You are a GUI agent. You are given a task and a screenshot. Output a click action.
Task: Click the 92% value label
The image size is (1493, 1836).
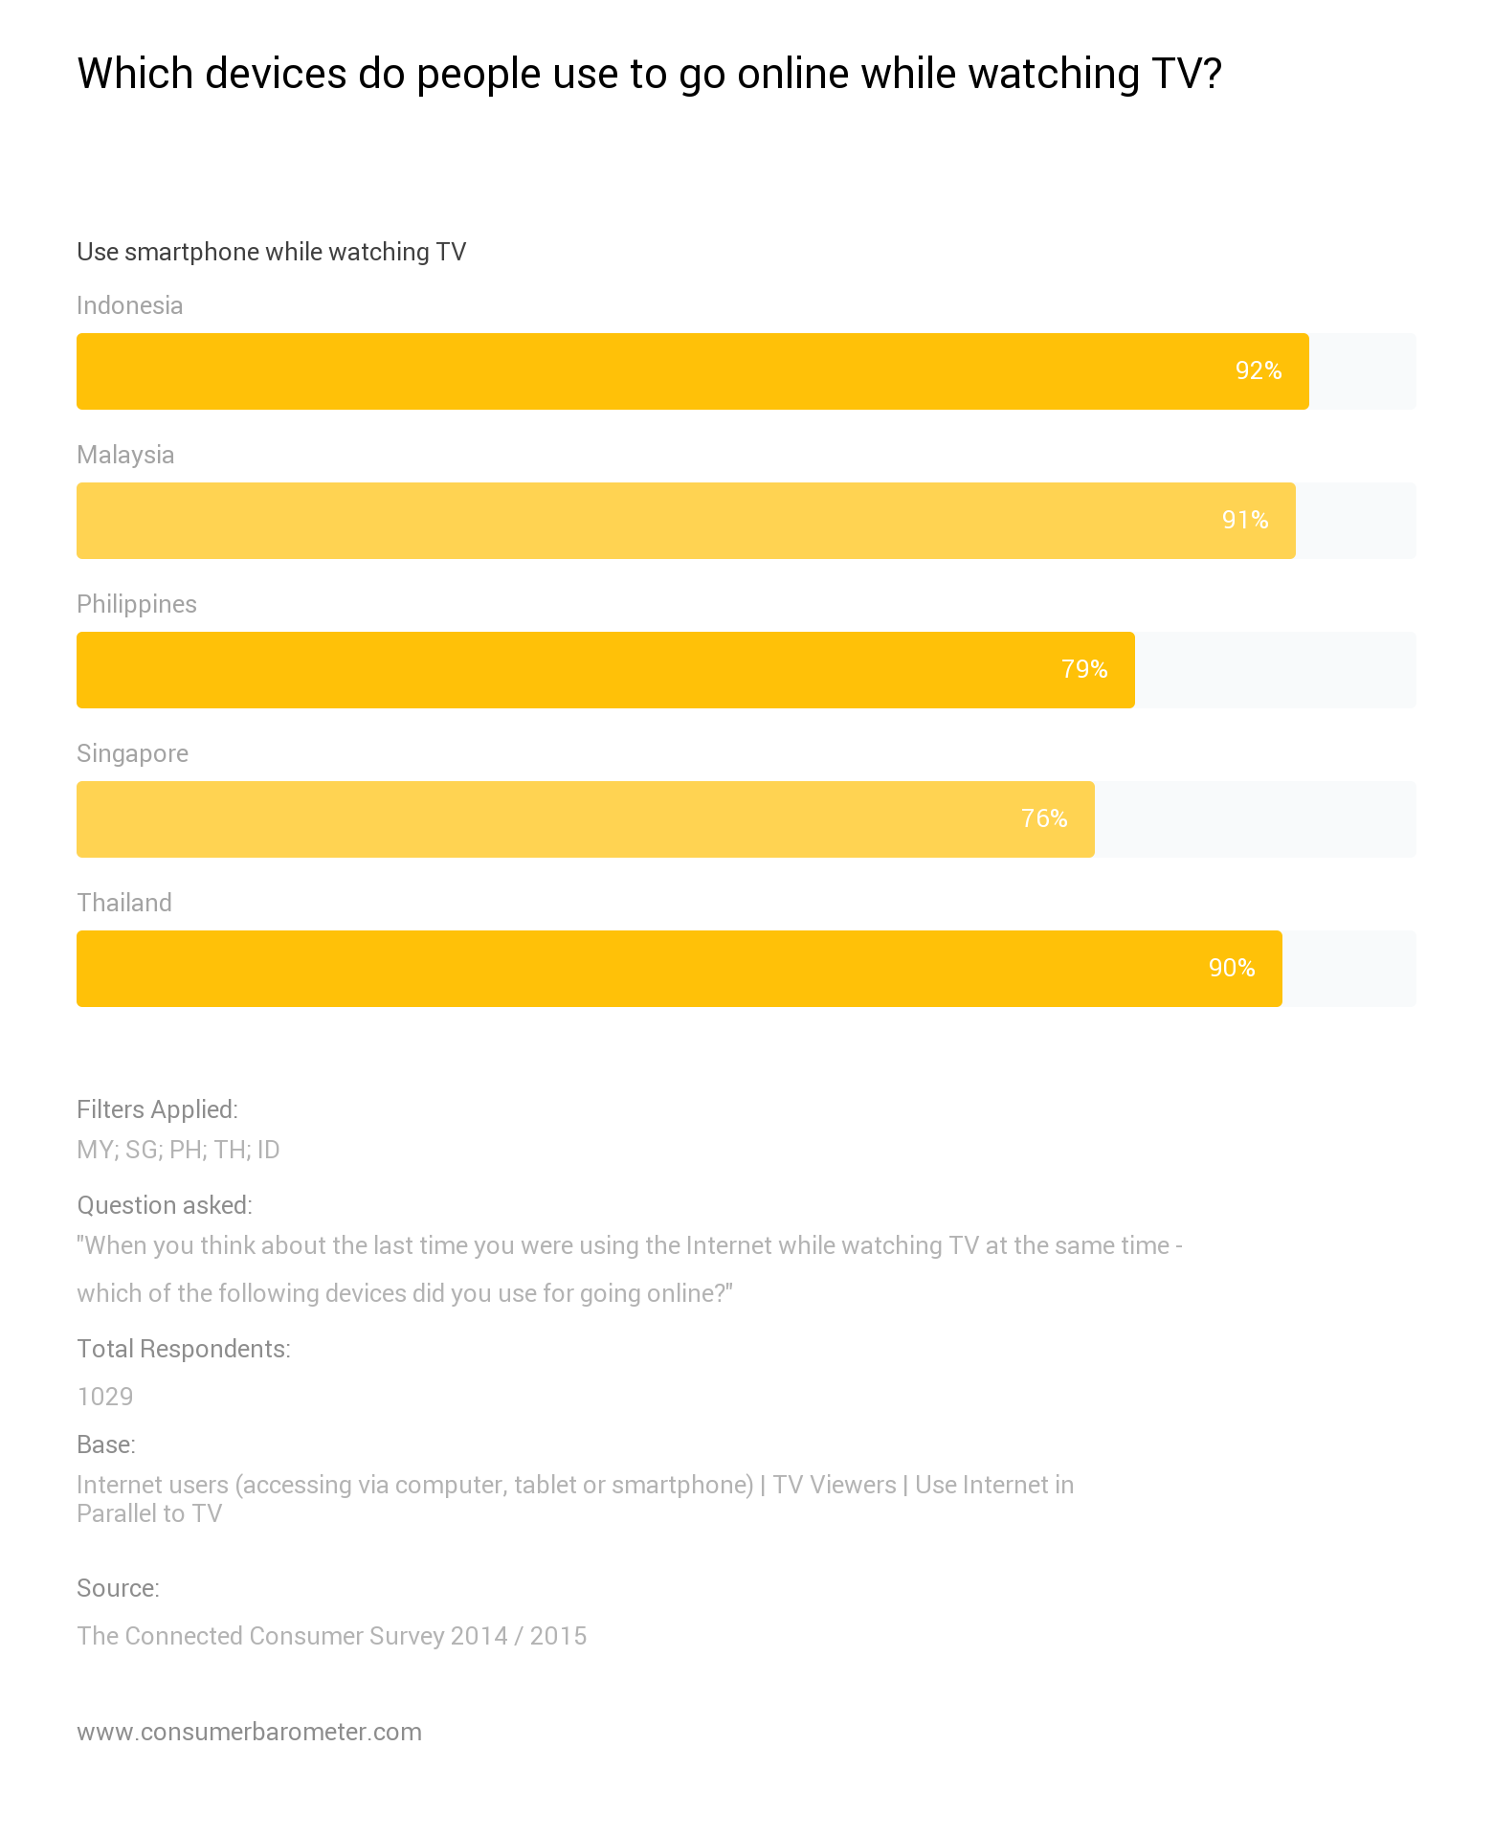[x=1258, y=370]
